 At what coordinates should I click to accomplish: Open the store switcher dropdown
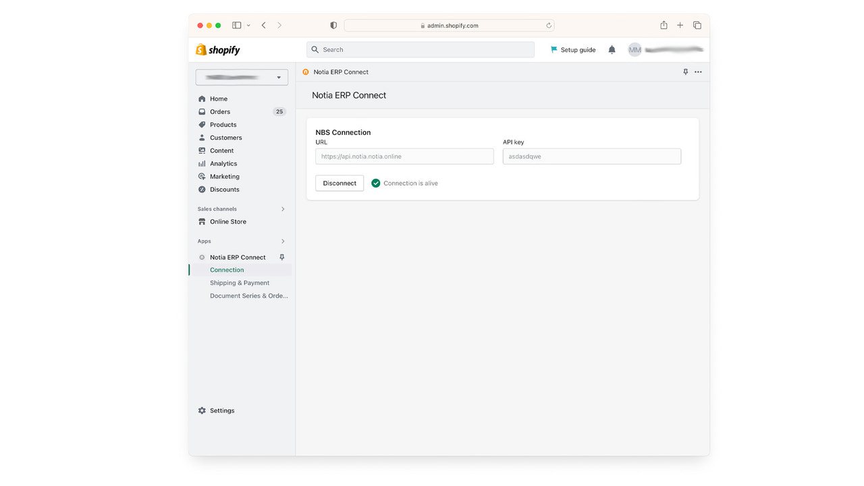coord(242,77)
